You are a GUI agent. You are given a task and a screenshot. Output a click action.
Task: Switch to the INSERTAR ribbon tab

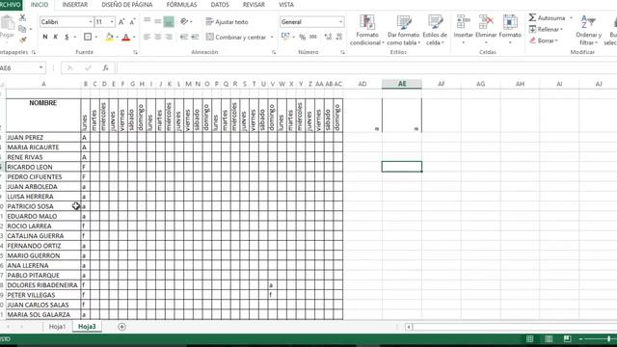(x=75, y=5)
